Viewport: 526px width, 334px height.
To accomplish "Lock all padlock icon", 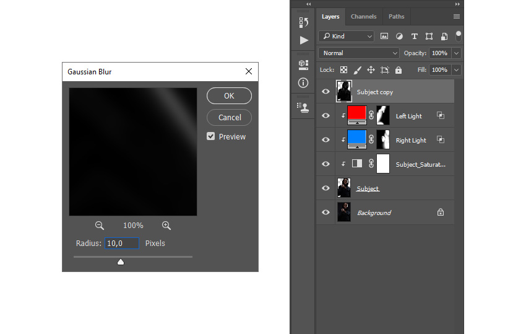I will tap(398, 70).
